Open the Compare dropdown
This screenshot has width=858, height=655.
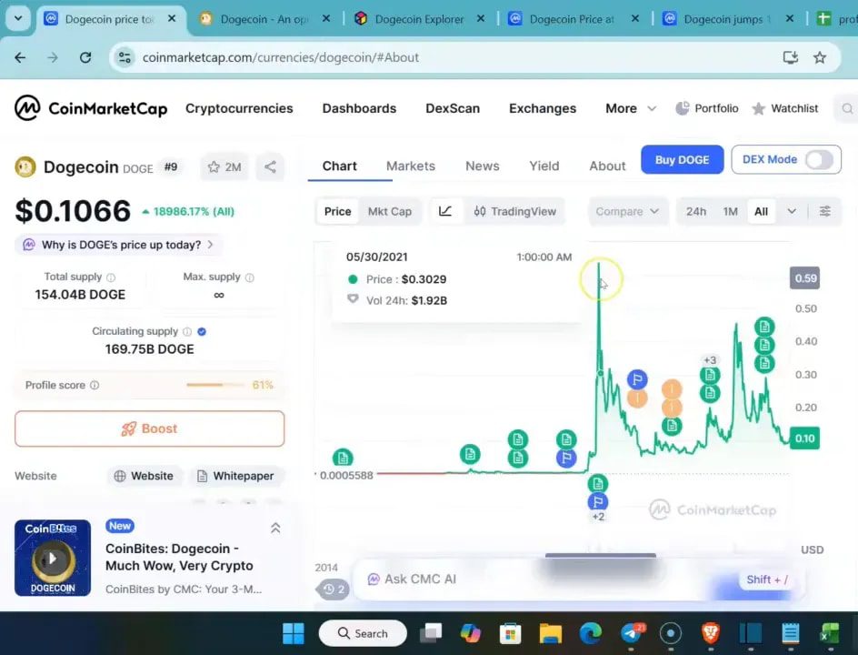627,211
